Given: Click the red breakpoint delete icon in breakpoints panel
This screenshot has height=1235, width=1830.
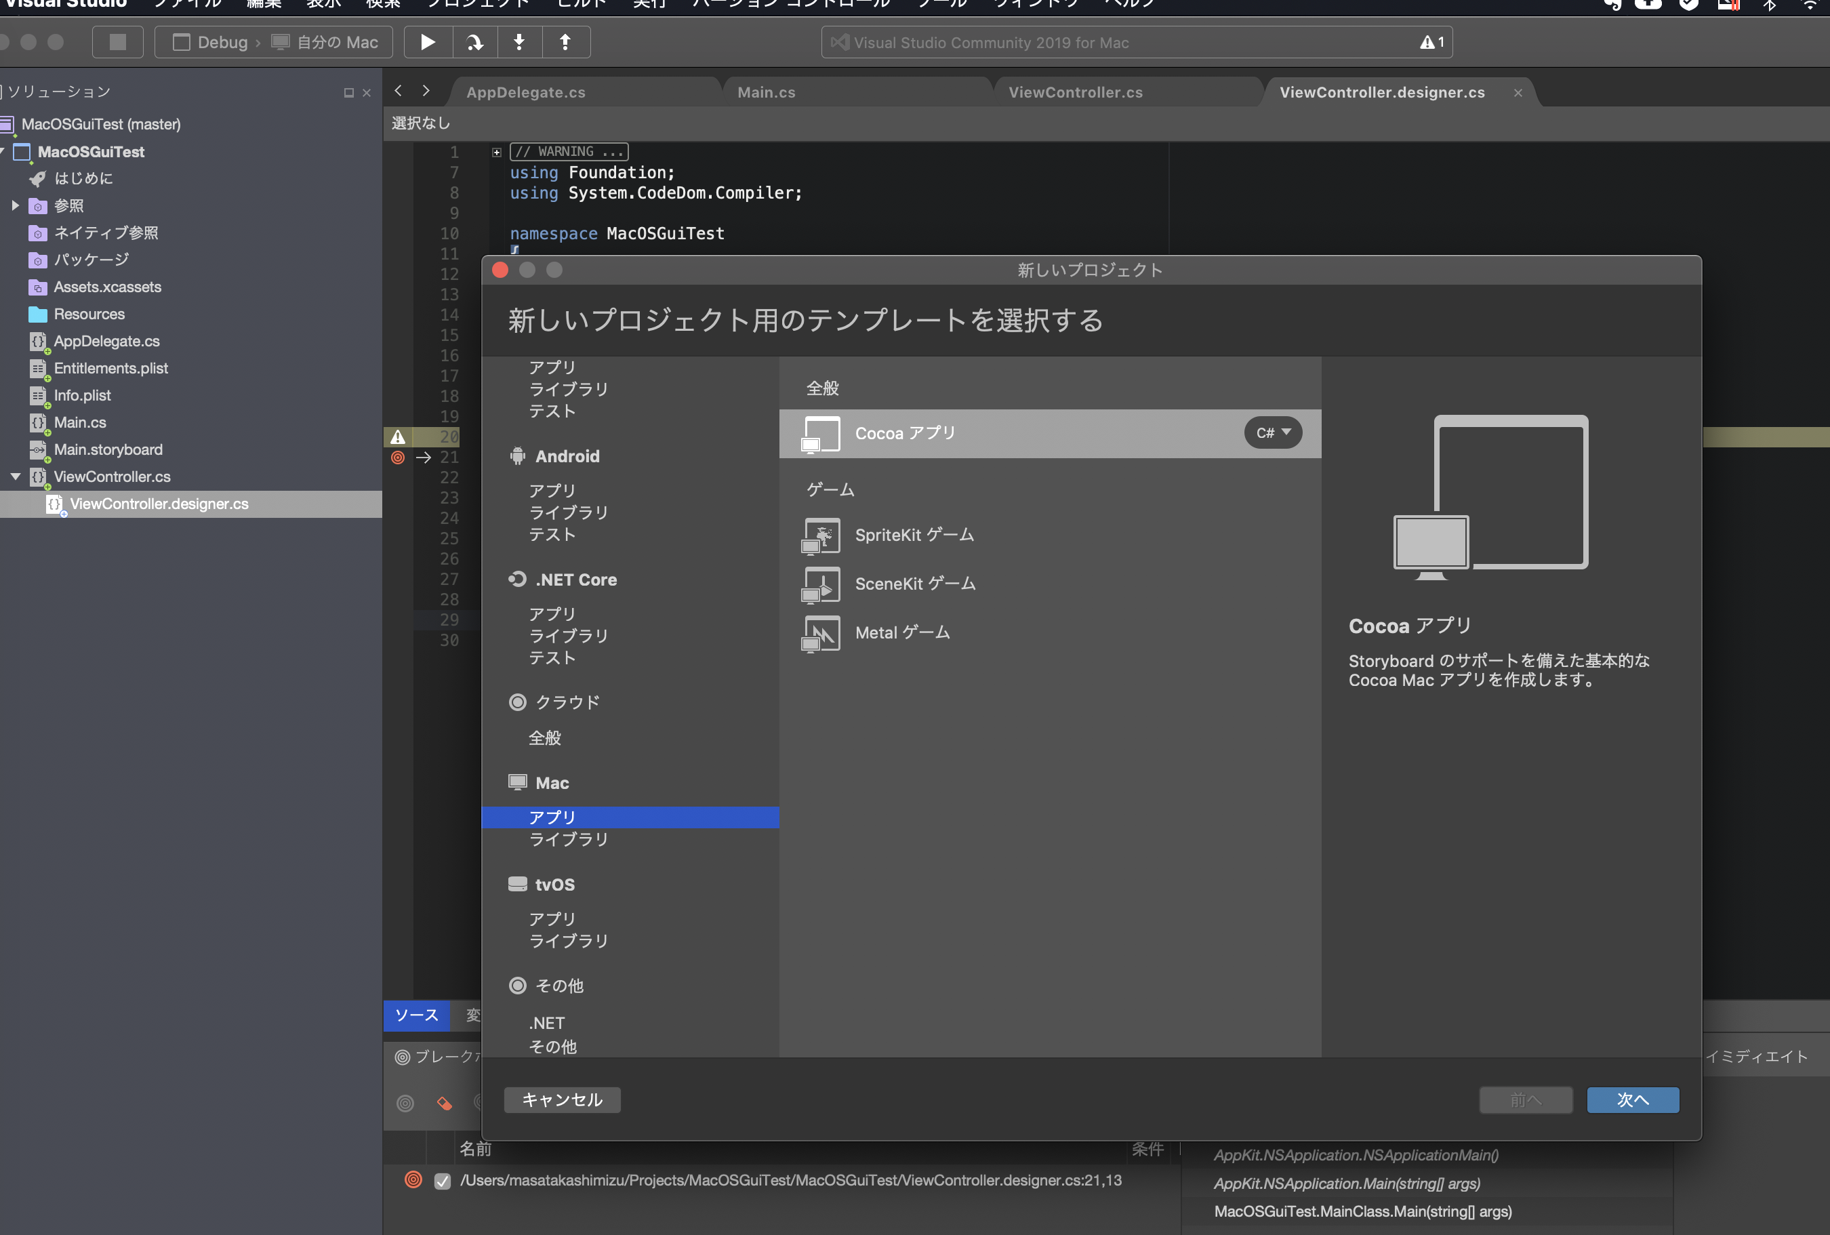Looking at the screenshot, I should [x=443, y=1103].
